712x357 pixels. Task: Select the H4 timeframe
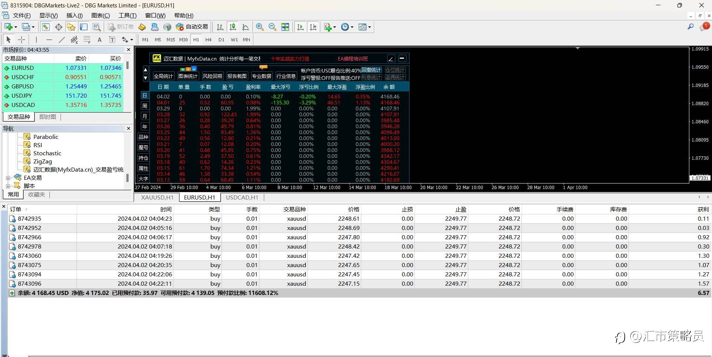(208, 40)
